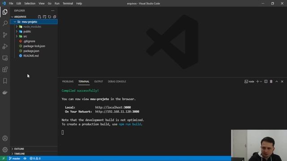Click 'npm run build' text in terminal
Screen dimensions: 287x161
130,124
